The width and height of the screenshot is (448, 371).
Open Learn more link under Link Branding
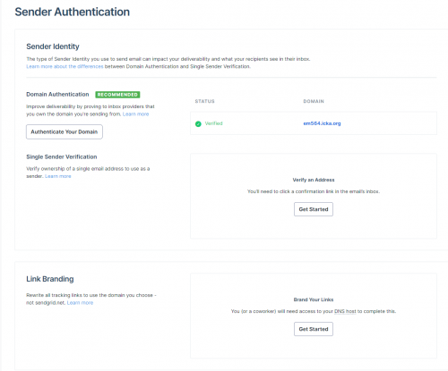pyautogui.click(x=80, y=303)
